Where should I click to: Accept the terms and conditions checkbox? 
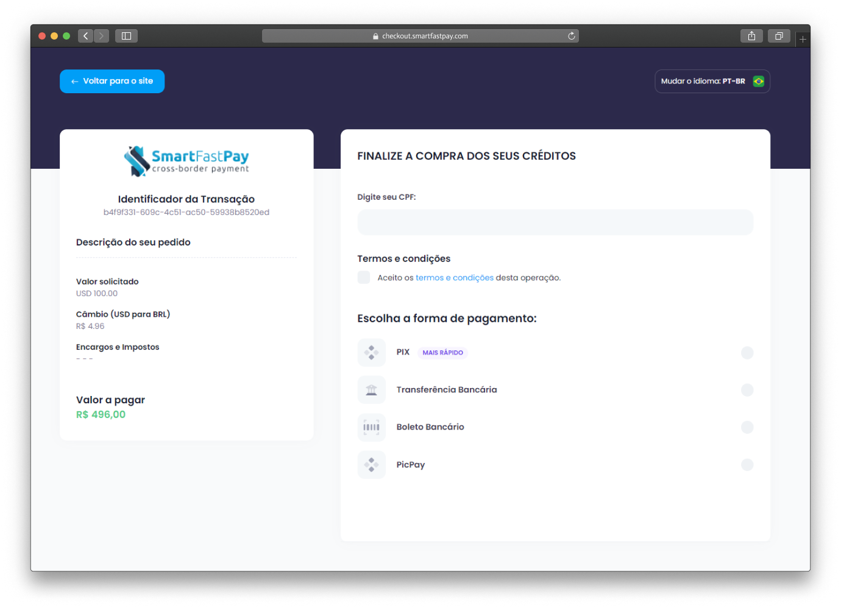pyautogui.click(x=364, y=277)
